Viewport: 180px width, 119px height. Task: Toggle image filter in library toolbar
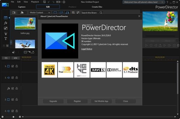tap(61, 12)
